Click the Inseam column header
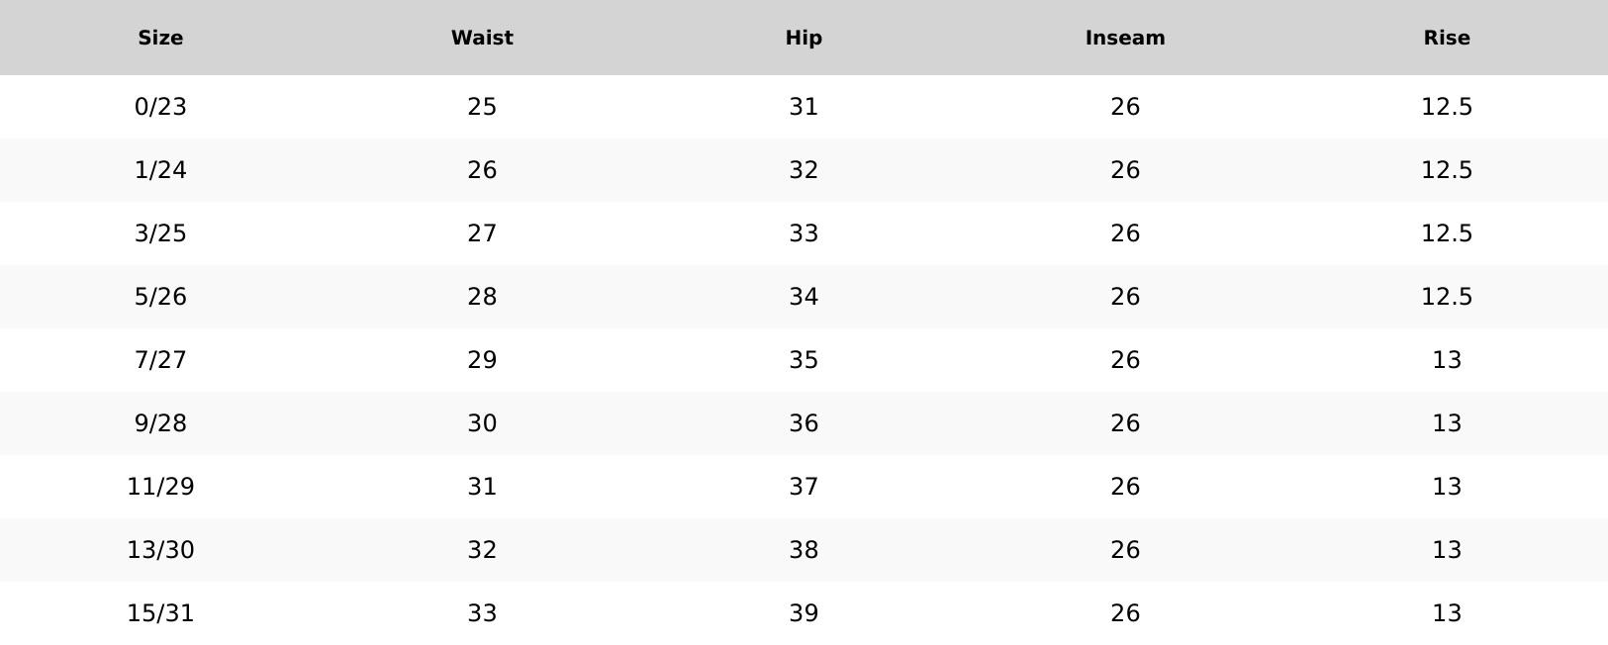This screenshot has width=1608, height=645. click(1125, 38)
